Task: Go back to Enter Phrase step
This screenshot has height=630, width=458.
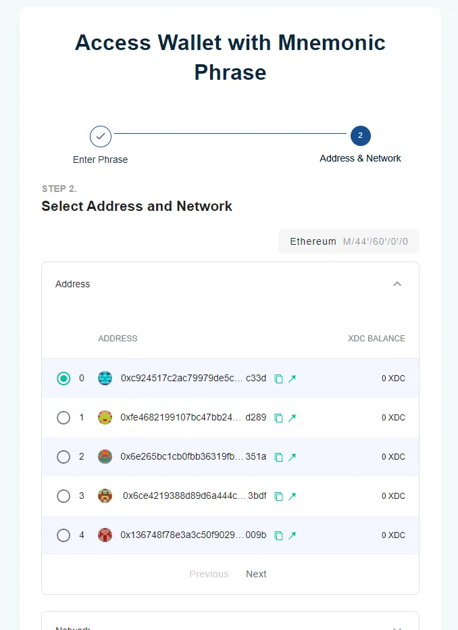Action: (x=101, y=137)
